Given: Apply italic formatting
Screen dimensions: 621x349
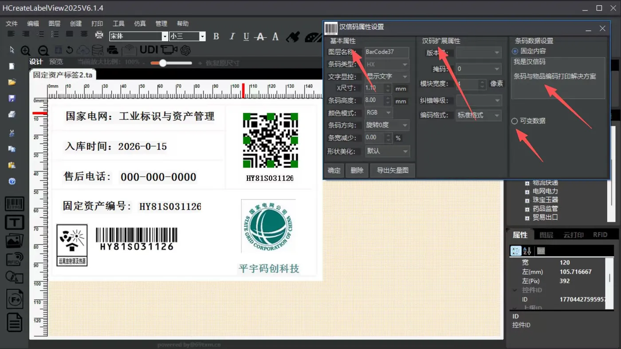Looking at the screenshot, I should (232, 36).
